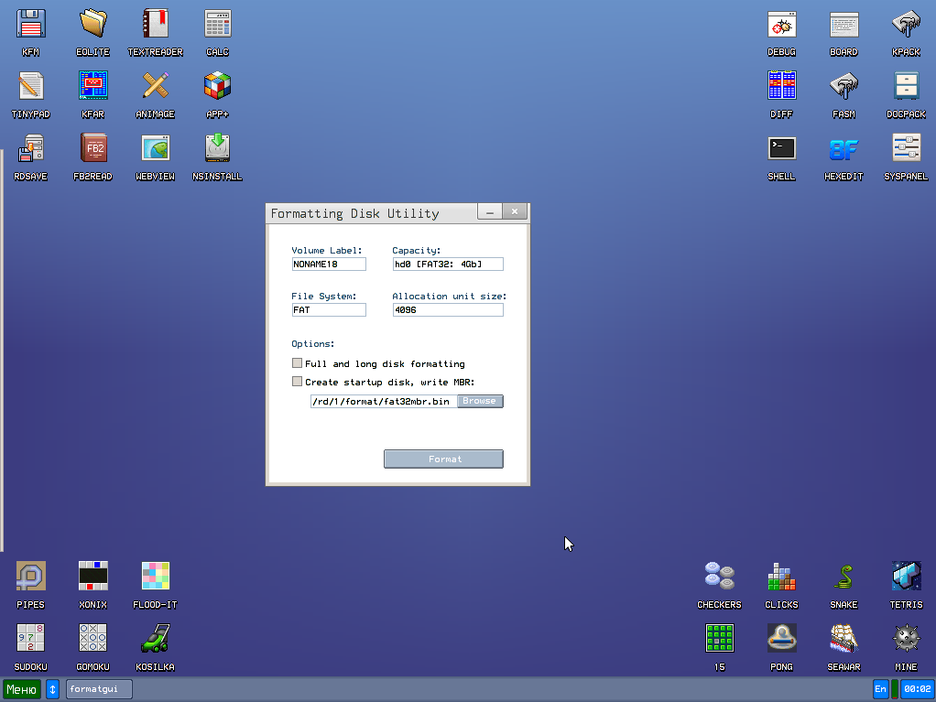
Task: Open the FB2READ book reader
Action: 93,148
